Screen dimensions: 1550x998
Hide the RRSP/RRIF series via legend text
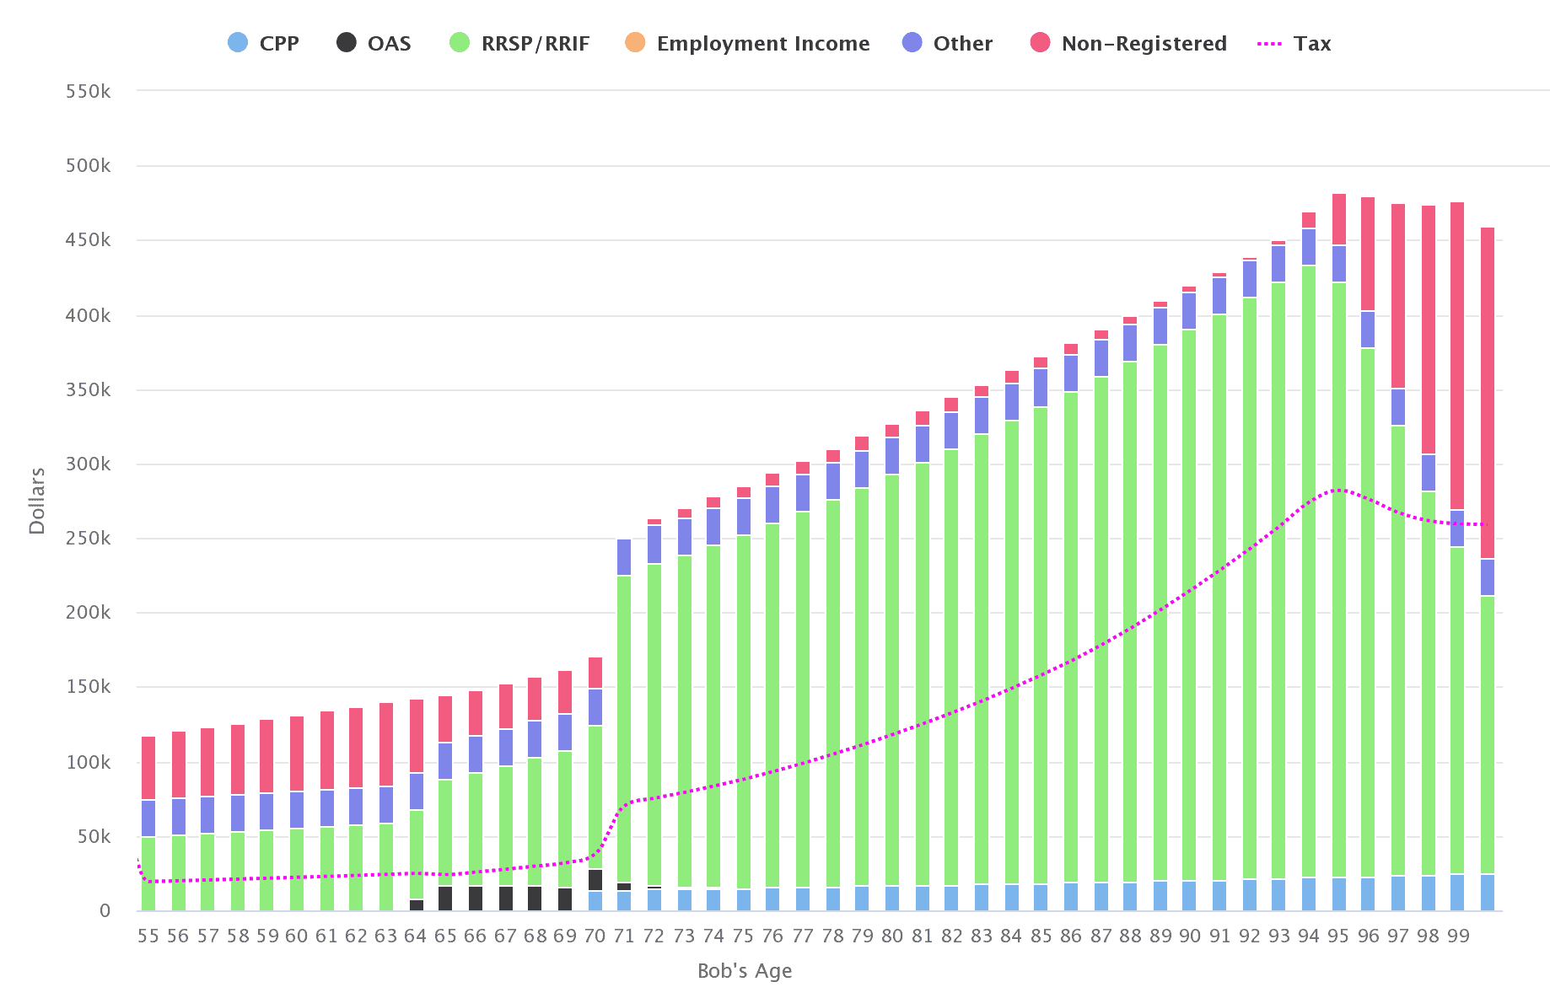pyautogui.click(x=536, y=44)
